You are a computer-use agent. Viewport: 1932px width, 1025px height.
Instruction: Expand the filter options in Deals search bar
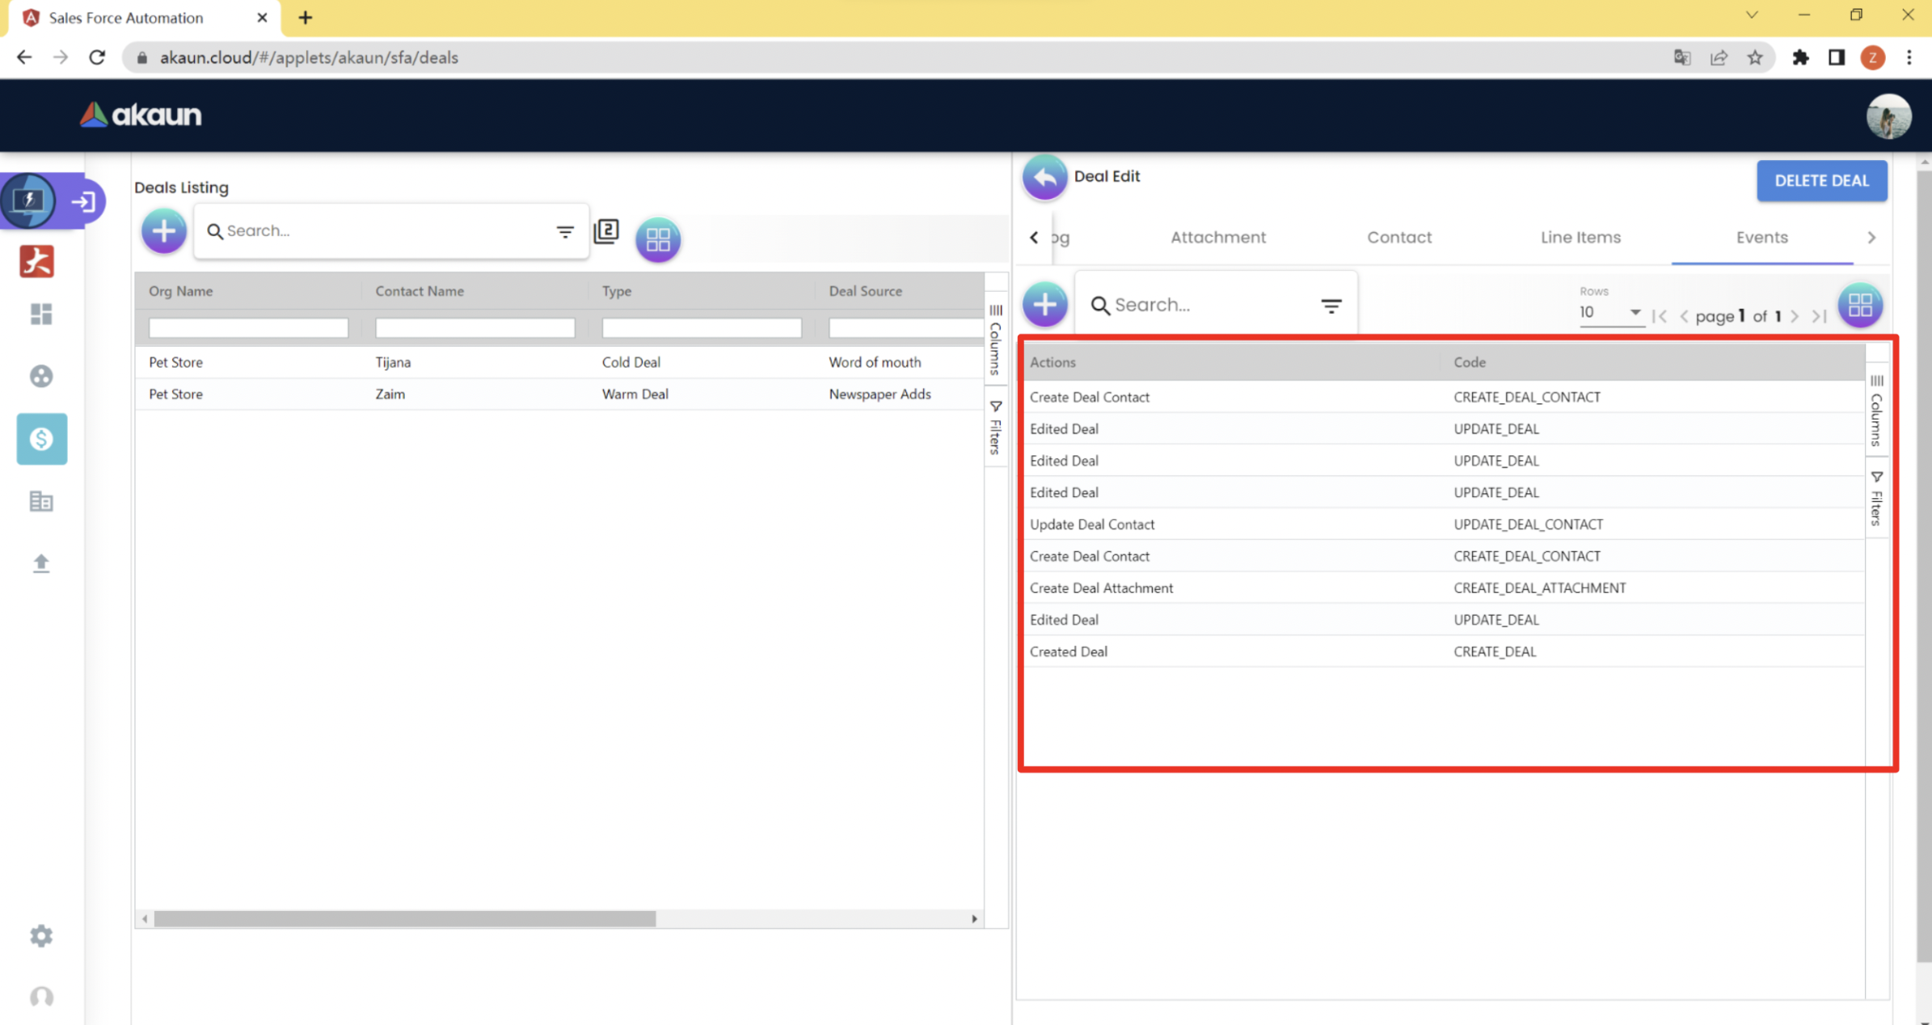(x=565, y=231)
